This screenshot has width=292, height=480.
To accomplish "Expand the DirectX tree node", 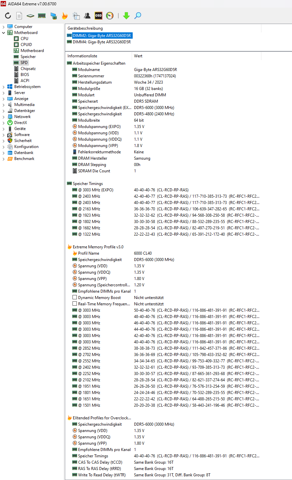I will tap(4, 123).
